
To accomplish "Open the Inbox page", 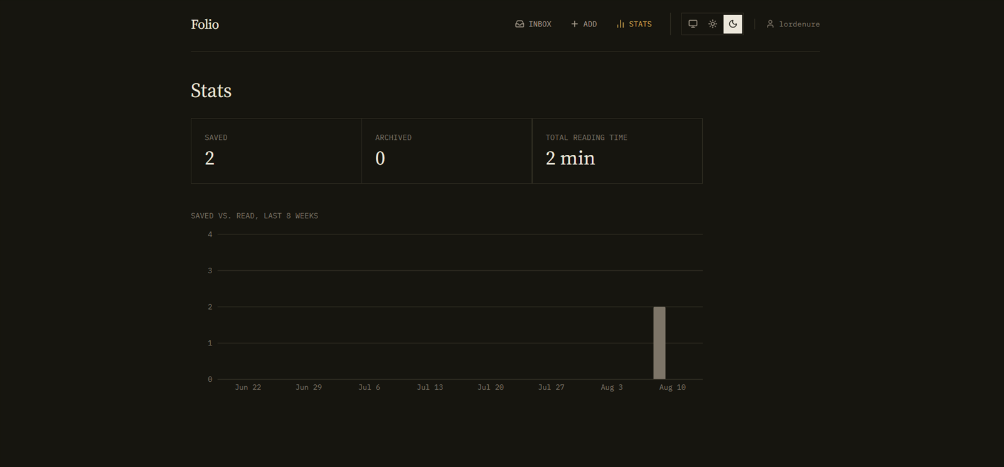I will coord(533,24).
